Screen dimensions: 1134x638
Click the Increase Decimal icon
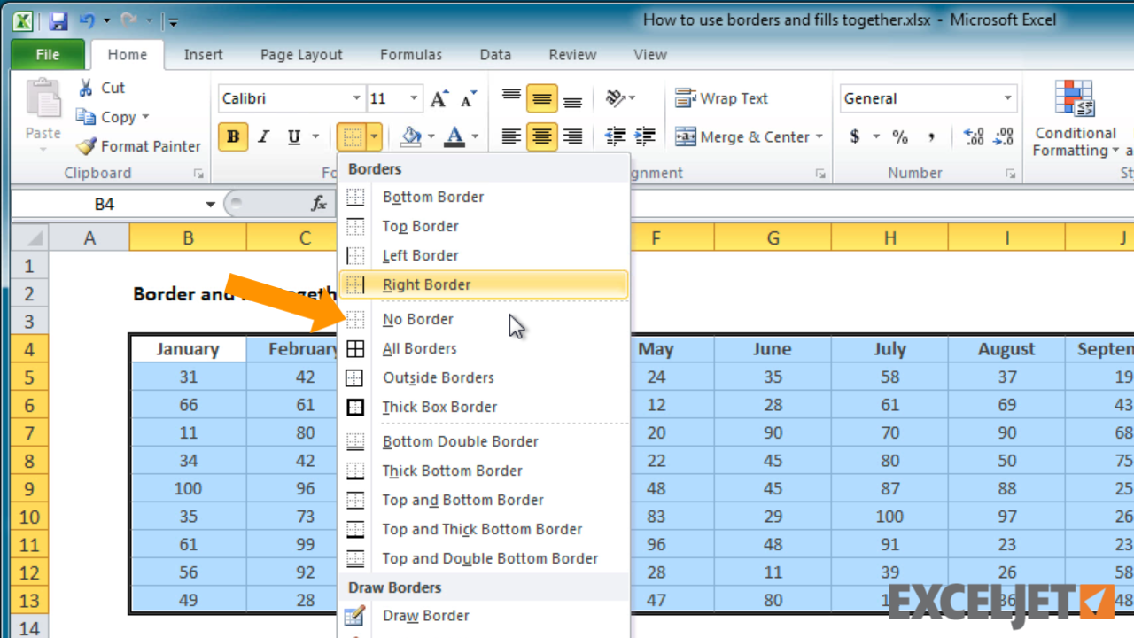coord(974,136)
